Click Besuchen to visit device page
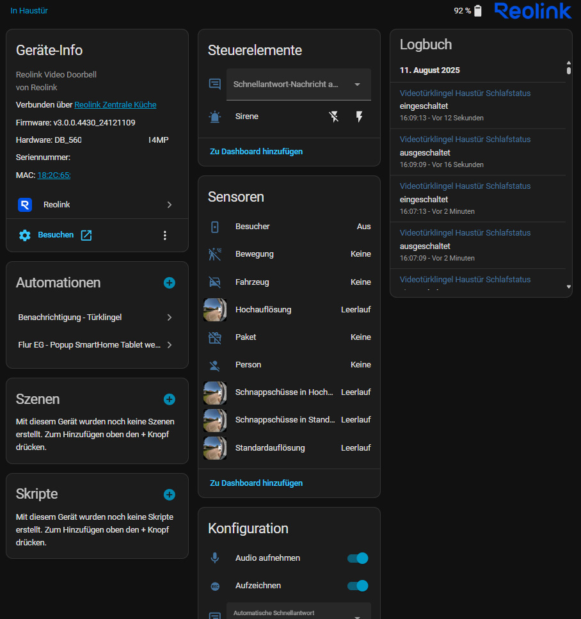Screen dimensions: 581x619 (56, 235)
